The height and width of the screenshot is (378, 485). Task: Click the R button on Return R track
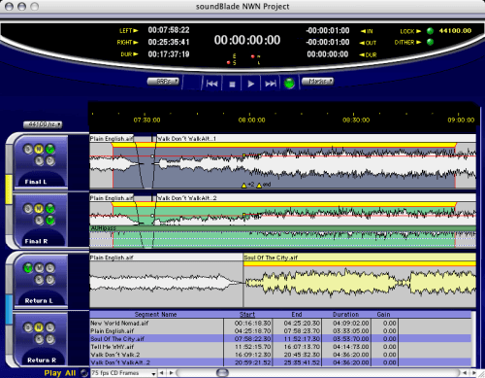coord(39,339)
